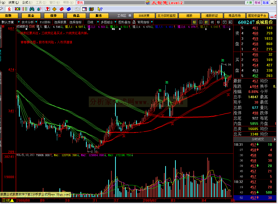
Task: Click the 600247 成城股份 stock title
Action: tap(255, 22)
